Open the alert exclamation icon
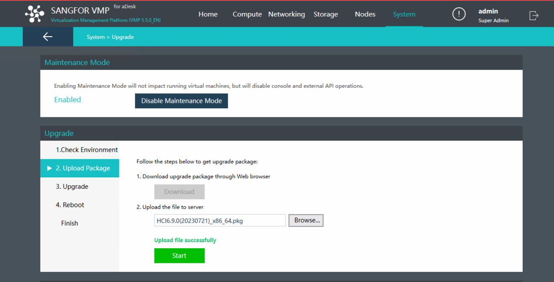The width and height of the screenshot is (554, 282). point(459,14)
